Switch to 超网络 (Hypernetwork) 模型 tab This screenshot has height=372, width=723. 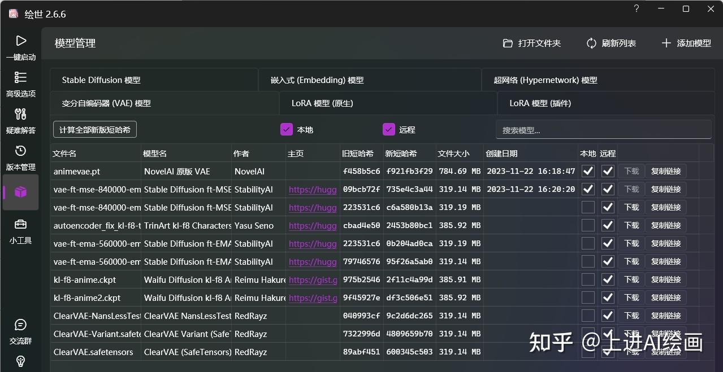tap(545, 80)
